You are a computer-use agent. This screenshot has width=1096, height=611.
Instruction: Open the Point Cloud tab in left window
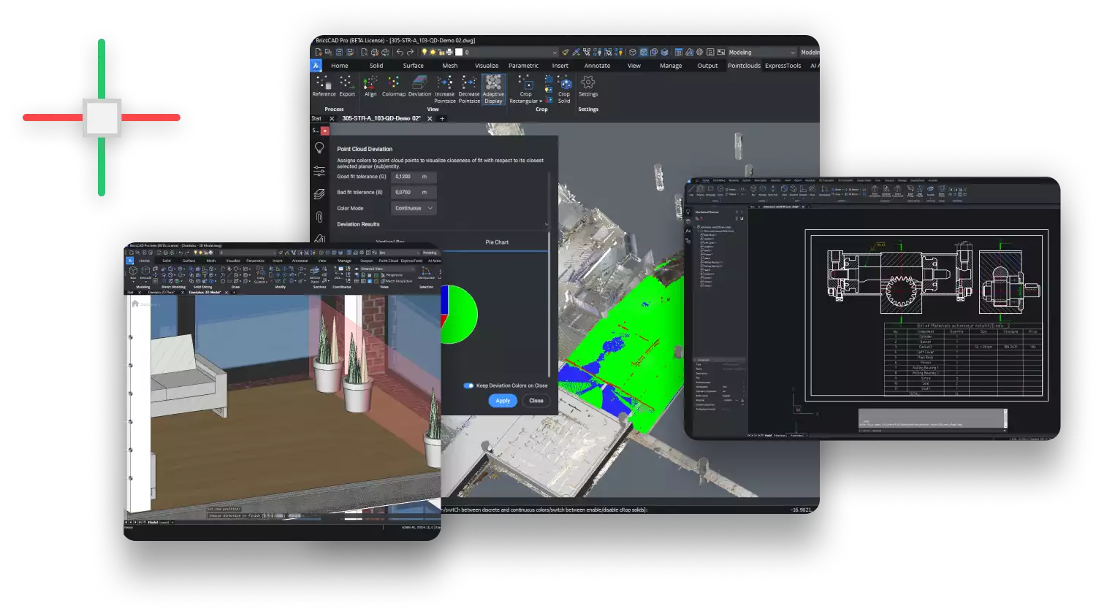(388, 261)
